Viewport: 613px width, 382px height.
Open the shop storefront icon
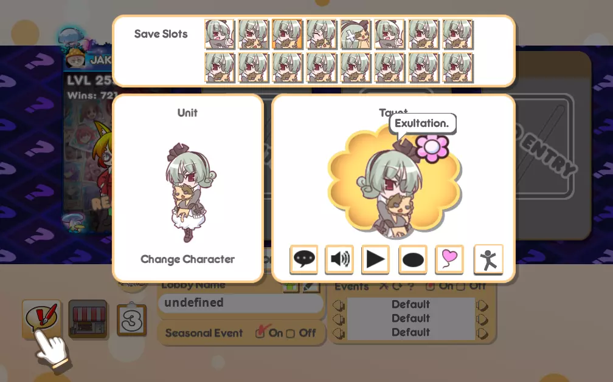pyautogui.click(x=88, y=319)
